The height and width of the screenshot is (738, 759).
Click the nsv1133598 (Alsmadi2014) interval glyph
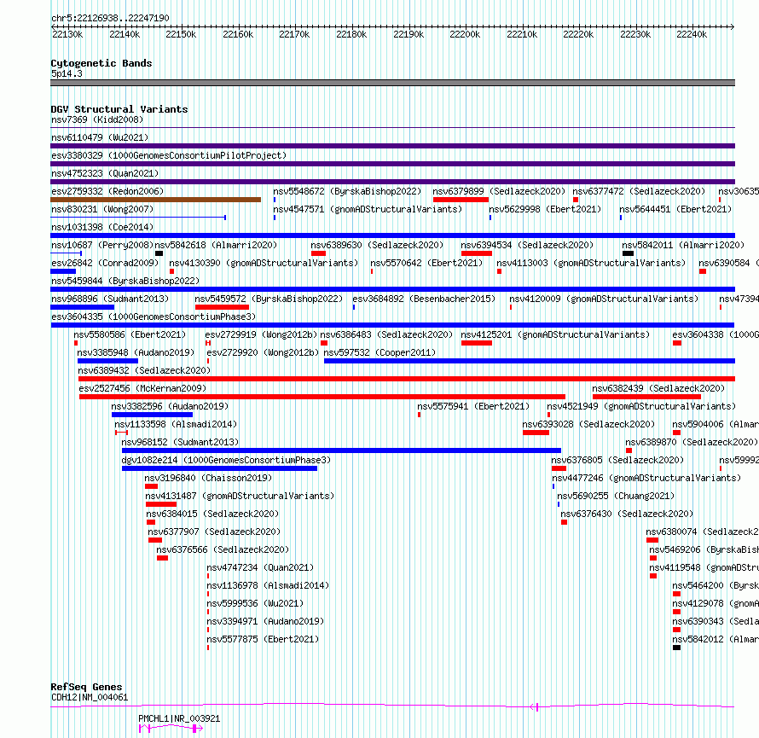pyautogui.click(x=121, y=433)
